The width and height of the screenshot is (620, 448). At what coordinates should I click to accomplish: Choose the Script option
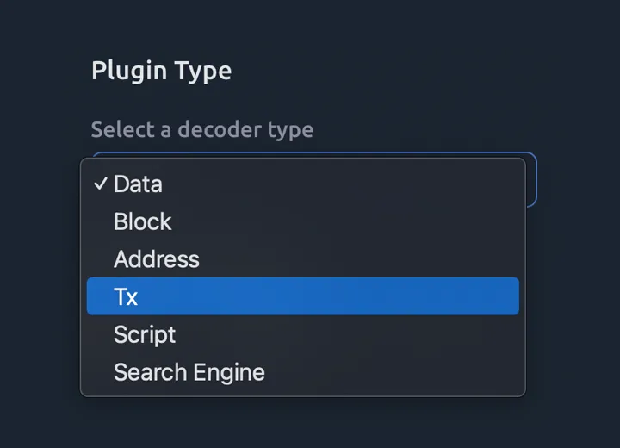point(145,335)
